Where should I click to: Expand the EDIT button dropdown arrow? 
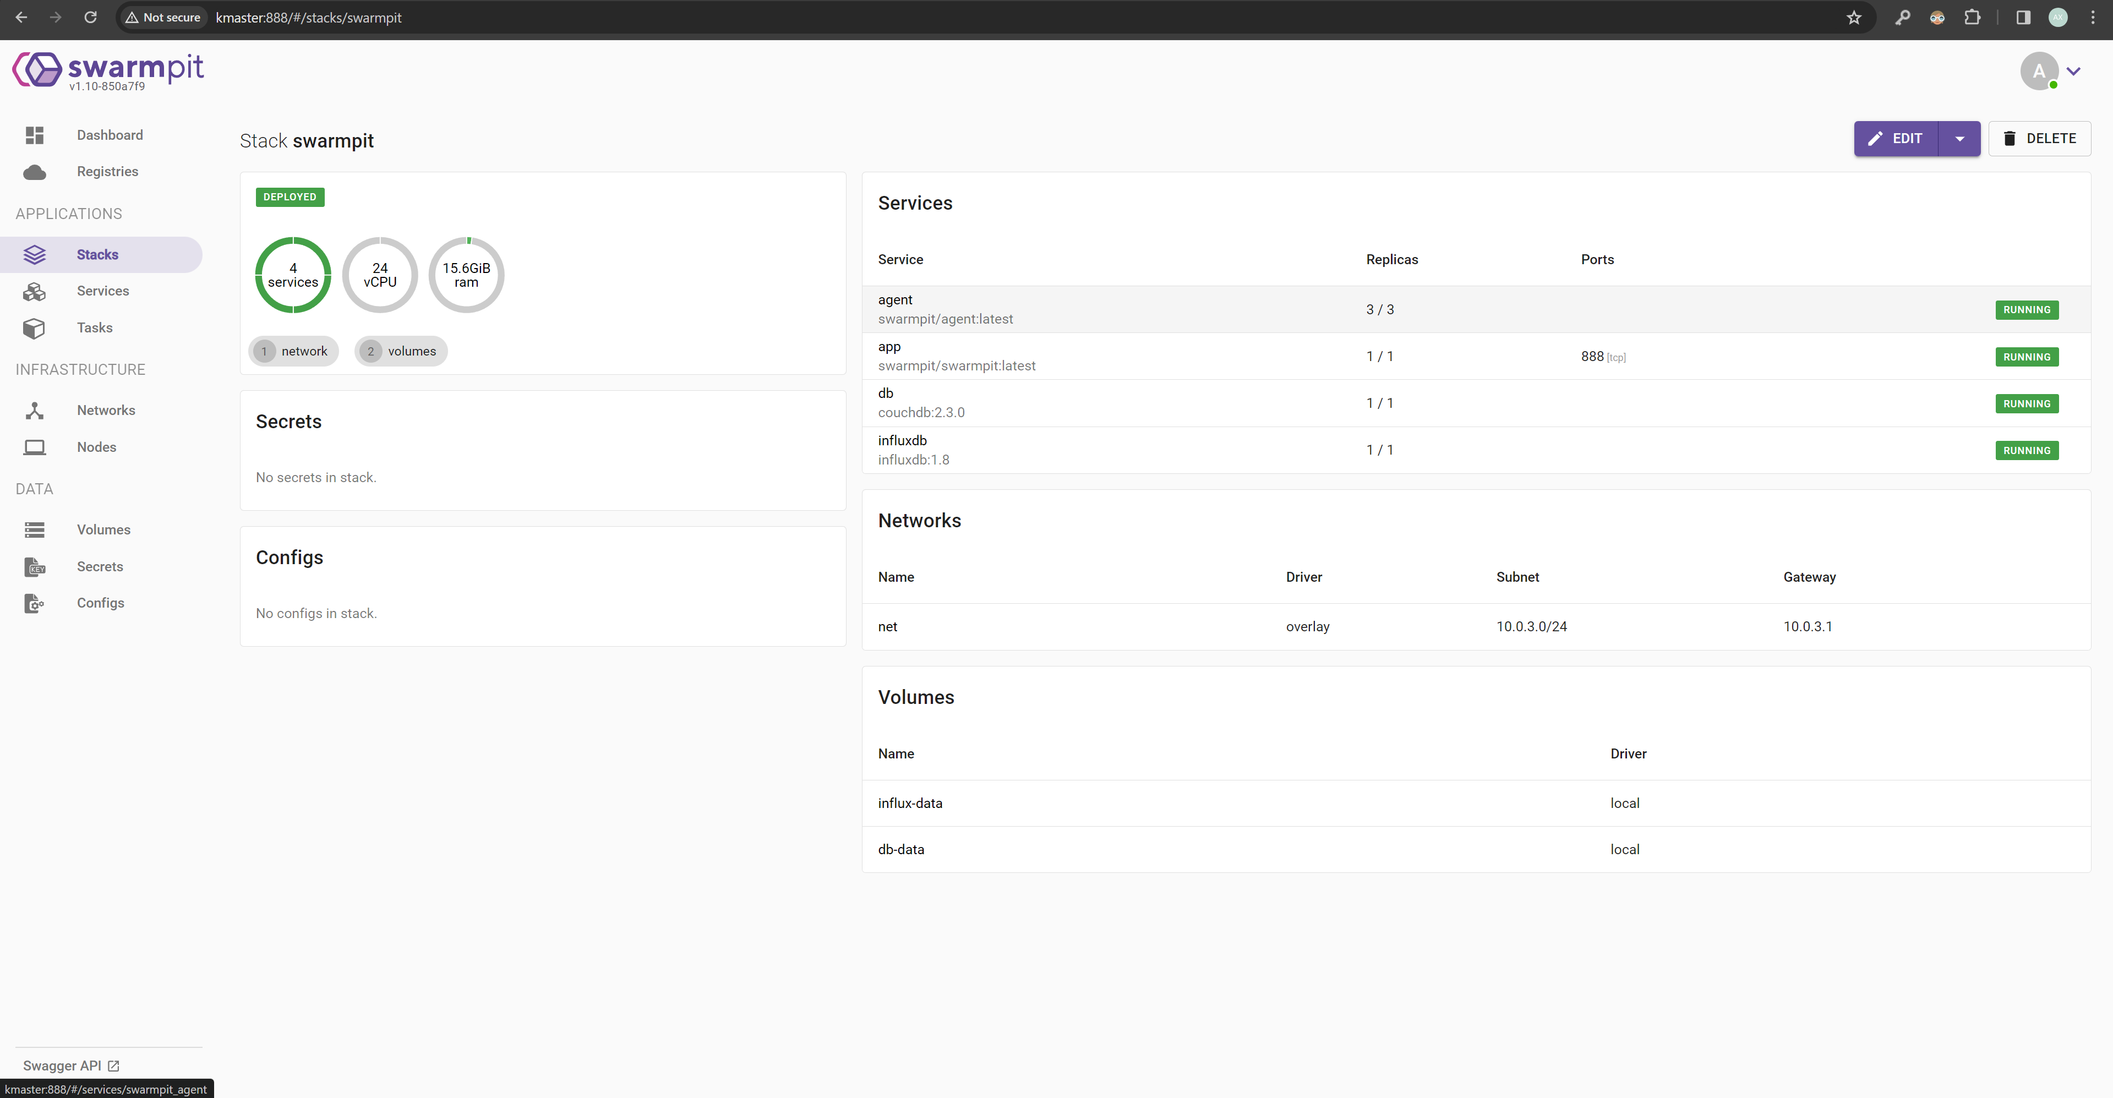1959,139
